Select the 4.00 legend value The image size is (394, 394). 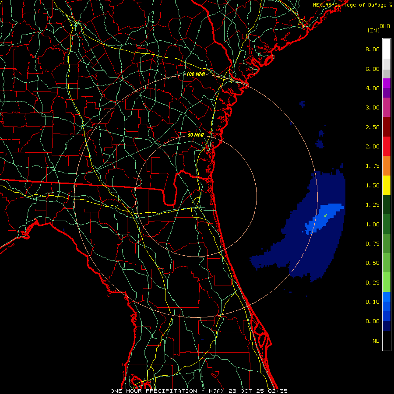[373, 88]
